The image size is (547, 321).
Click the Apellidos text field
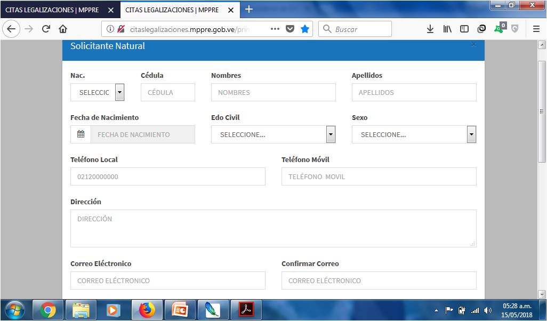[414, 92]
